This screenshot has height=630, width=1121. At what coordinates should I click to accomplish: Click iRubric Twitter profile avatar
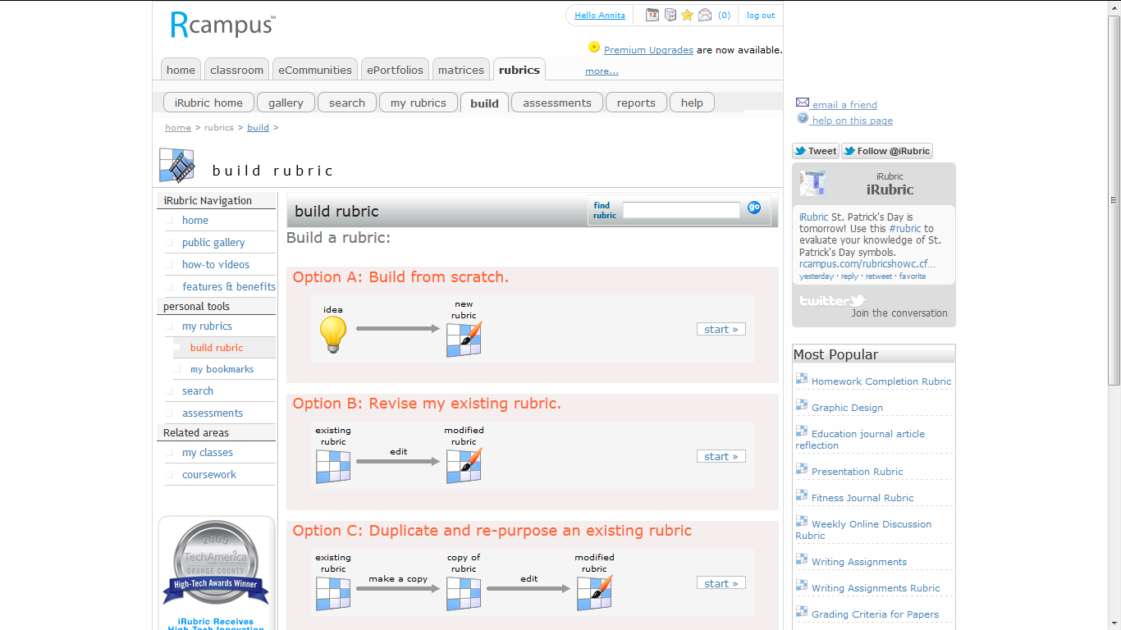click(x=812, y=183)
